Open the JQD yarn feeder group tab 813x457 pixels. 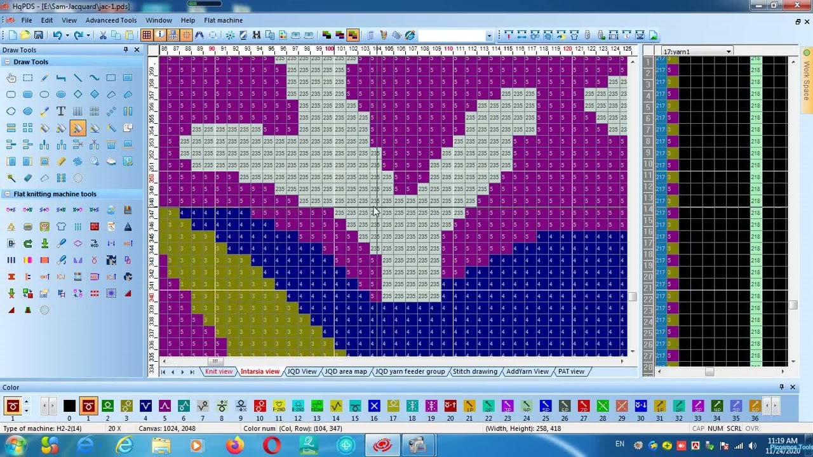click(410, 371)
